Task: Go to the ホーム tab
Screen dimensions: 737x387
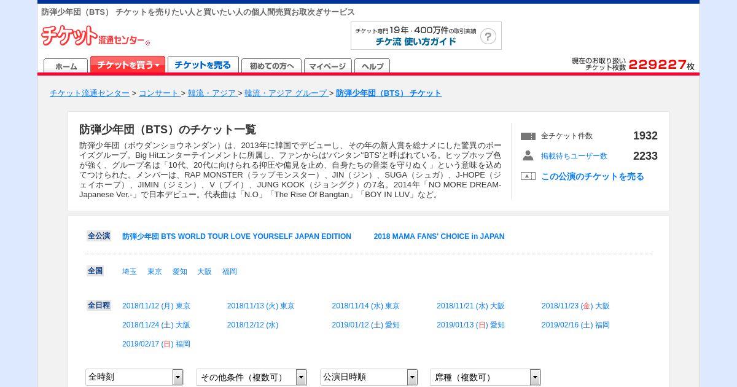Action: [x=66, y=66]
